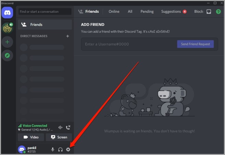225x155 pixels.
Task: Open User Settings gear icon
Action: (x=68, y=149)
